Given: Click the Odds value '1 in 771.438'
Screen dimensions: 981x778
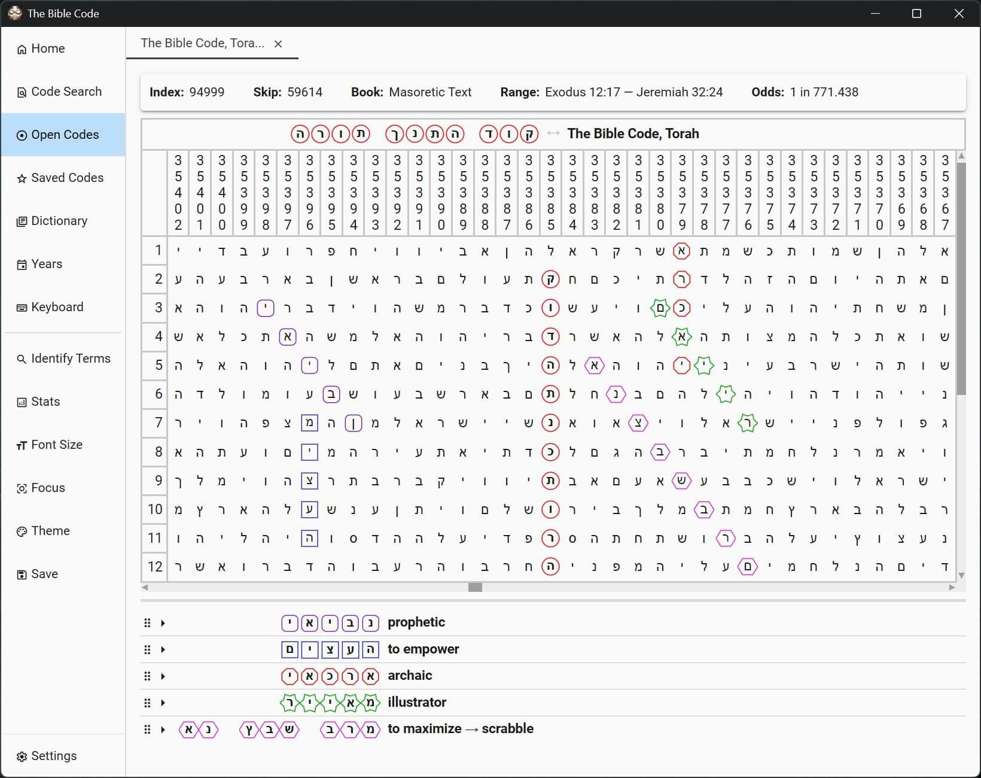Looking at the screenshot, I should click(x=824, y=92).
